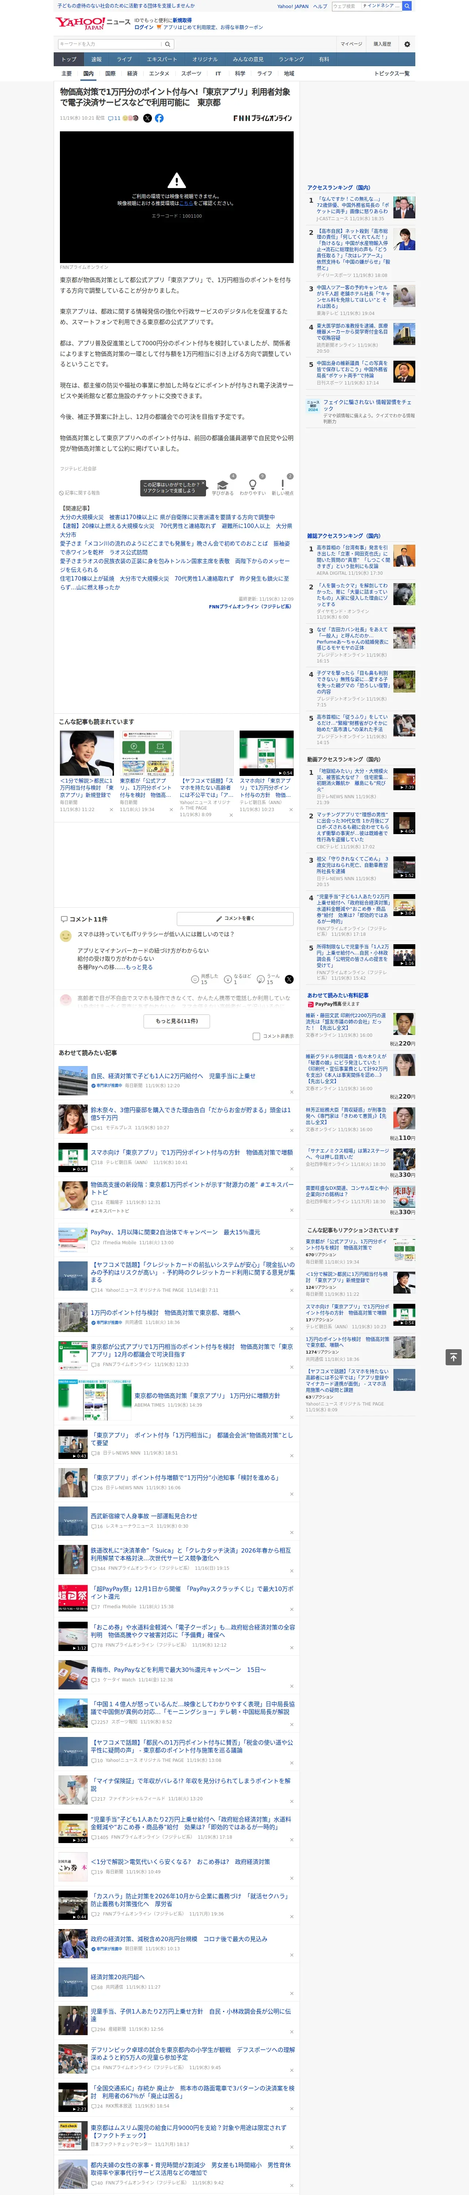This screenshot has height=2195, width=469.
Task: Click the コメント11件 speech bubble icon
Action: coord(64,919)
